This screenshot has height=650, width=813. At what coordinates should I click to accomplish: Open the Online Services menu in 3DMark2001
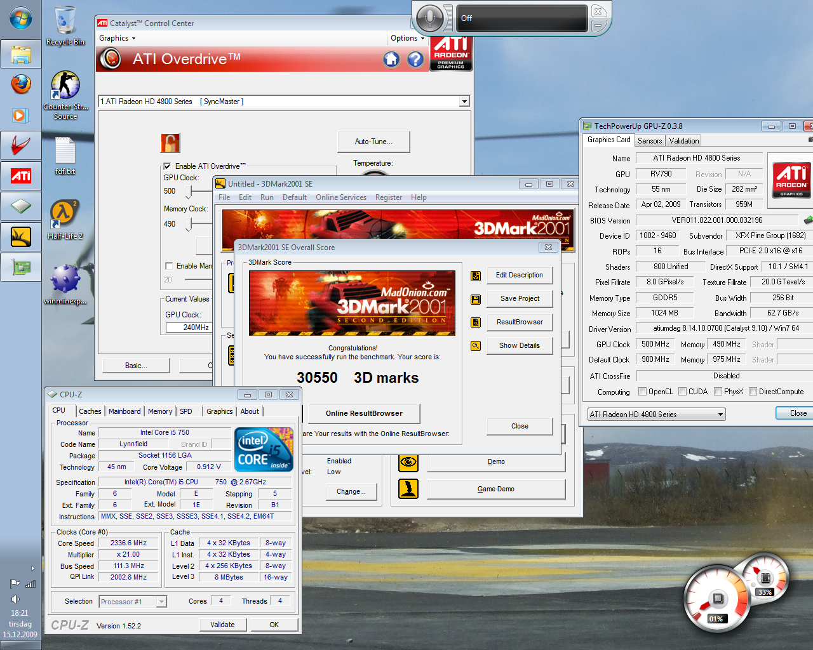coord(341,197)
